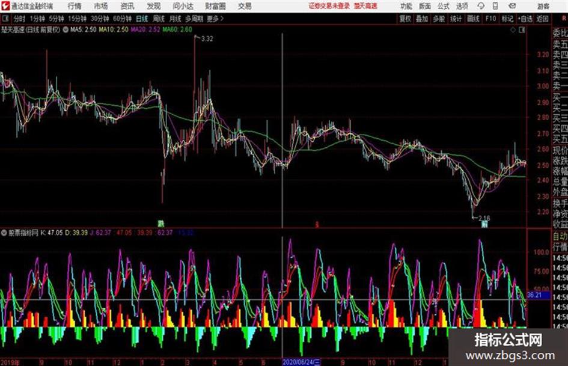
Task: Click the green MA60: 2.60 indicator label
Action: point(177,29)
